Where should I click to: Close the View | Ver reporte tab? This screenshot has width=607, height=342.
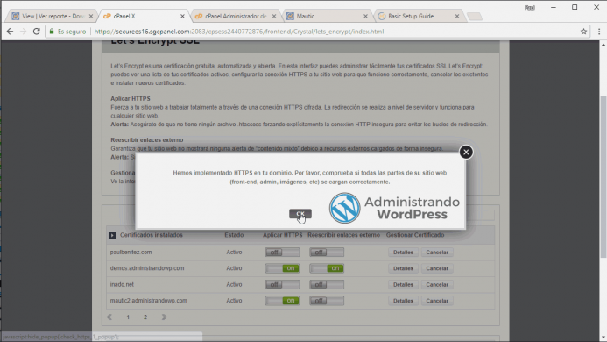[x=91, y=17]
